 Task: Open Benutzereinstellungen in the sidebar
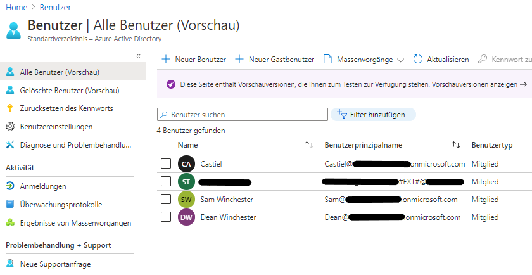[56, 127]
